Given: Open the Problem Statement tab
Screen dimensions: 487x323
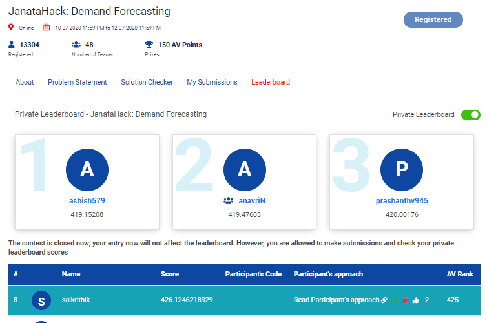Looking at the screenshot, I should click(78, 82).
